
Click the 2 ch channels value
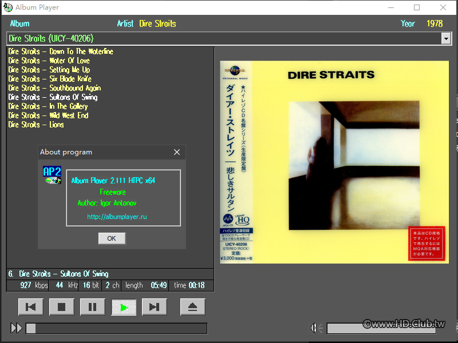[112, 285]
